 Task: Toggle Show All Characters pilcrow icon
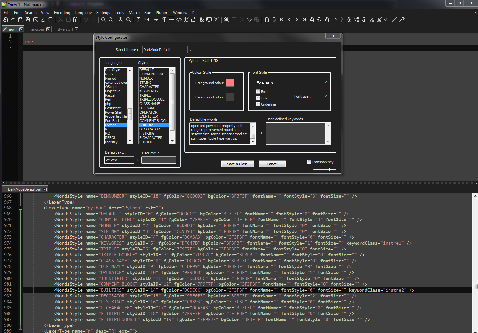[164, 20]
